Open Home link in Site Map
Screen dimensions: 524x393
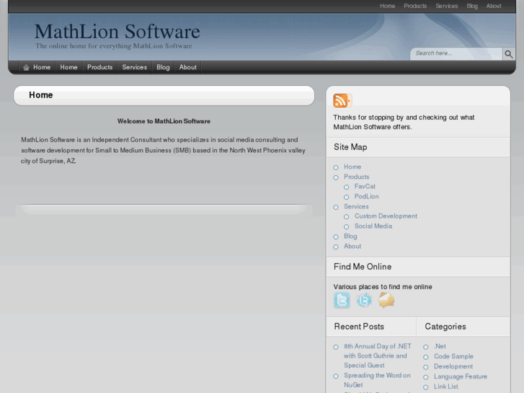click(x=352, y=167)
